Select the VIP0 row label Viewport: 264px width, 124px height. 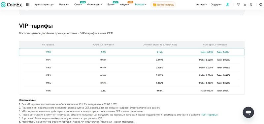[x=48, y=52]
